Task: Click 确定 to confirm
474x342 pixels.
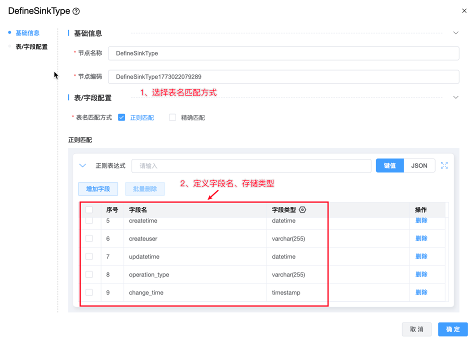Action: tap(452, 329)
